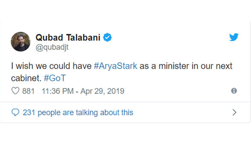
Task: Click the gray info circle icon
Action: point(234,91)
